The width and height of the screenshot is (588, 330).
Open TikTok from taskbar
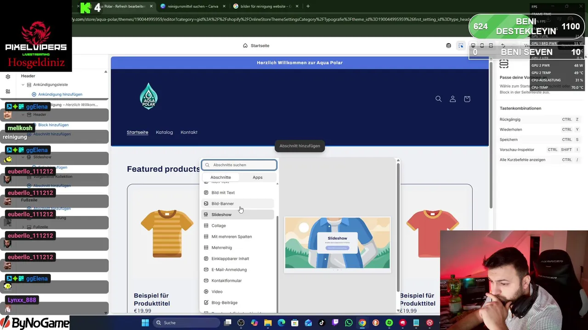pos(322,323)
